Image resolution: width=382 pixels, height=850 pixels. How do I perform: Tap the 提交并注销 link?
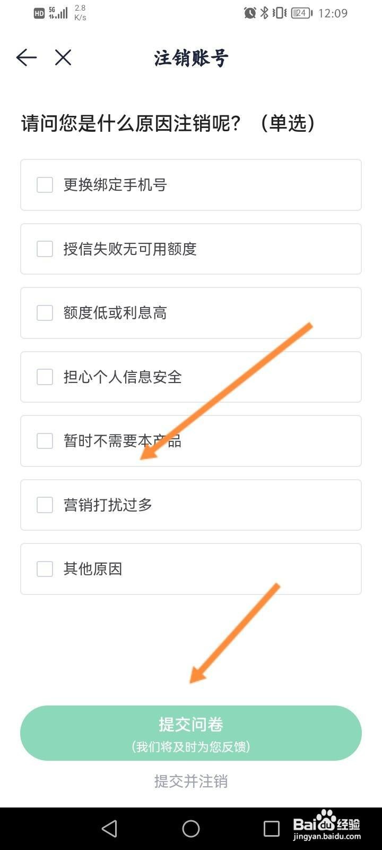[x=191, y=781]
